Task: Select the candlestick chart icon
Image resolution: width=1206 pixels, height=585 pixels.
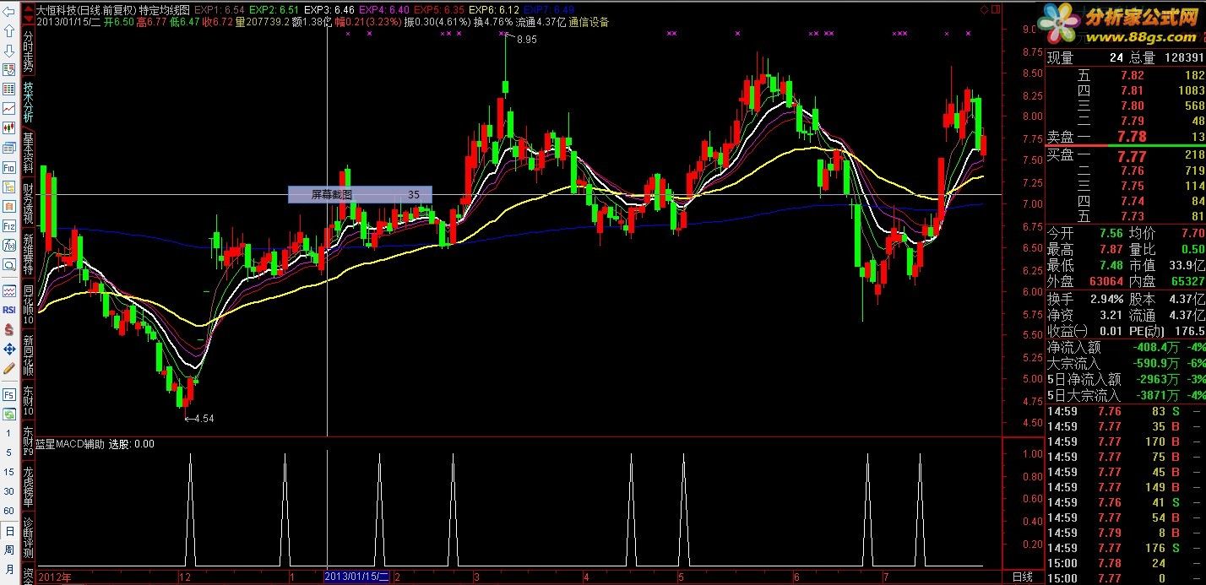Action: tap(9, 127)
